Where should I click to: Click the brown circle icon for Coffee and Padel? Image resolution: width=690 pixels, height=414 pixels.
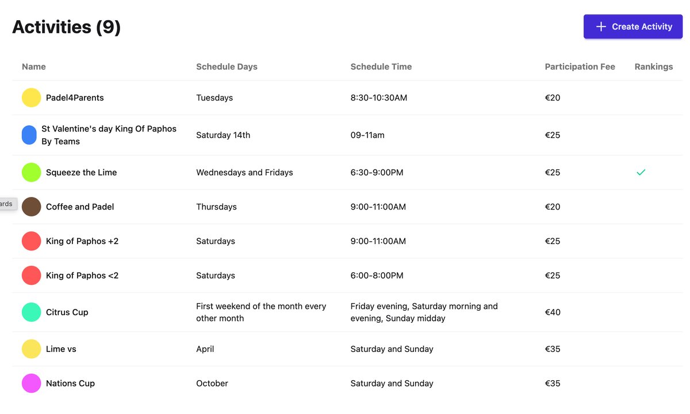coord(31,207)
